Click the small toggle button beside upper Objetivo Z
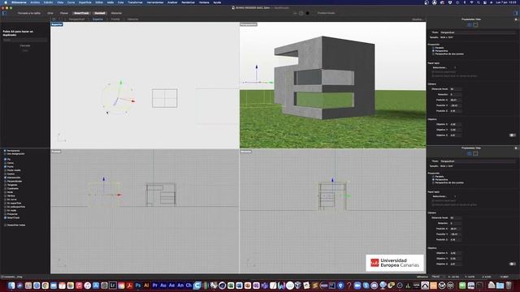 (513, 135)
